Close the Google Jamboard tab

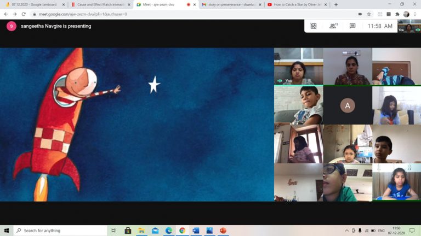tap(64, 4)
